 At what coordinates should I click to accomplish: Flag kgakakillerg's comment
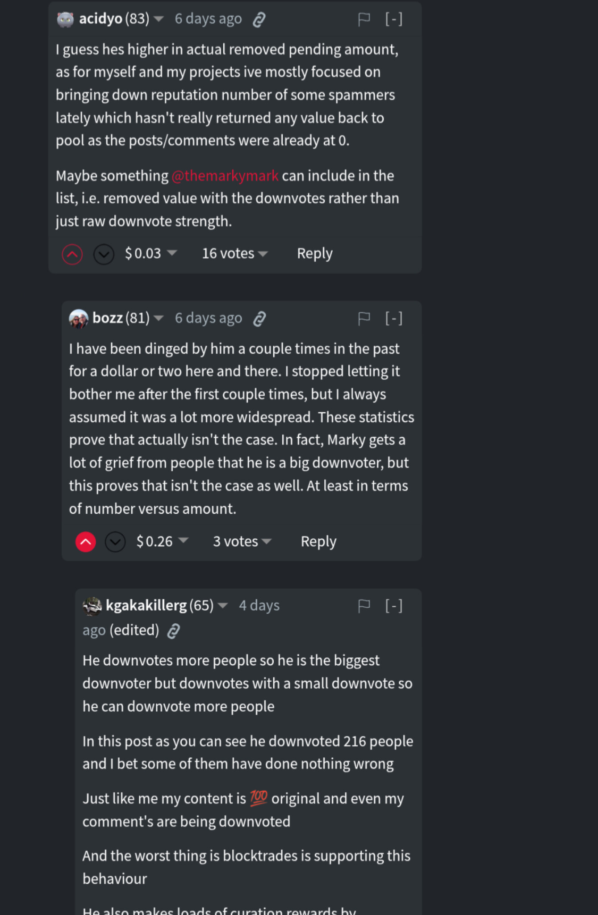(364, 606)
